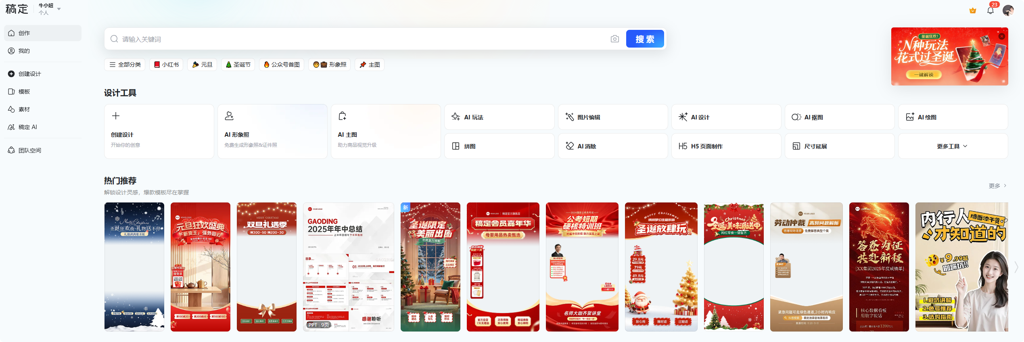Open the 2025年年中总结 PPT template

pyautogui.click(x=349, y=267)
